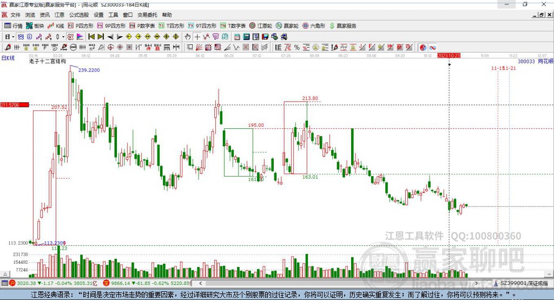Open the 9T四方形 tool

pyautogui.click(x=202, y=26)
